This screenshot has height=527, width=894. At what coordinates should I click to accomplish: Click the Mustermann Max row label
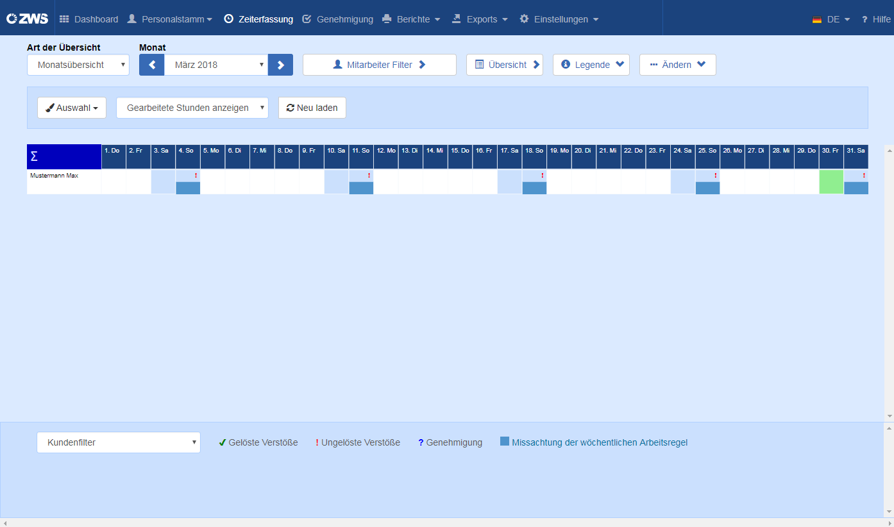[x=54, y=175]
